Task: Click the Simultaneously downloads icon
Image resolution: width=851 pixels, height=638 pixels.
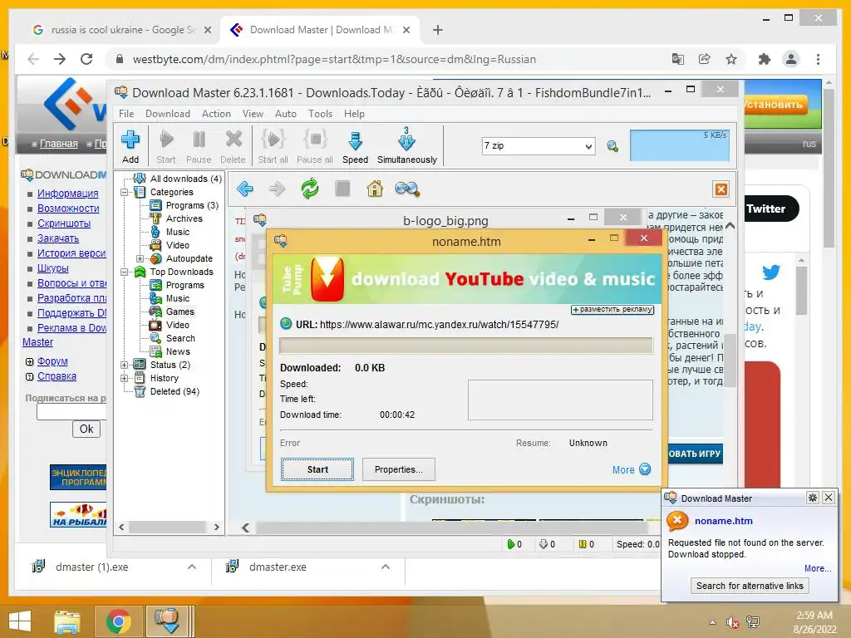Action: tap(407, 146)
